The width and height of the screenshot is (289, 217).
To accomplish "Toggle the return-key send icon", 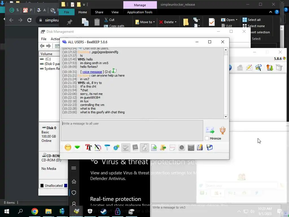I will tap(144, 147).
